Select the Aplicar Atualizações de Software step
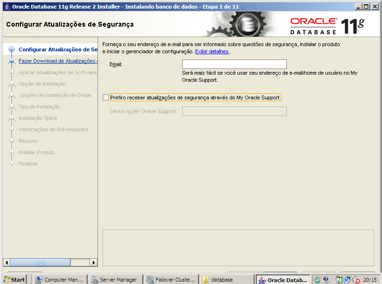This screenshot has height=284, width=382. point(58,72)
